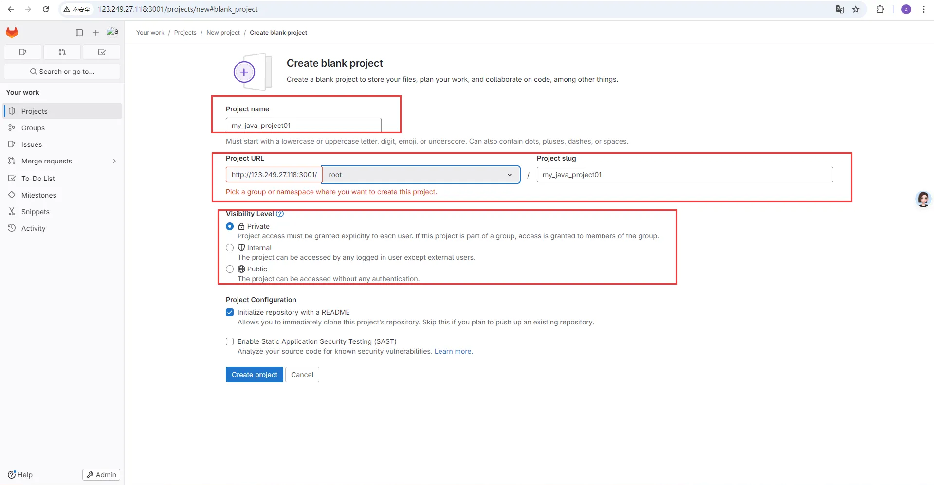Open Issues in the sidebar
Image resolution: width=934 pixels, height=485 pixels.
62,144
